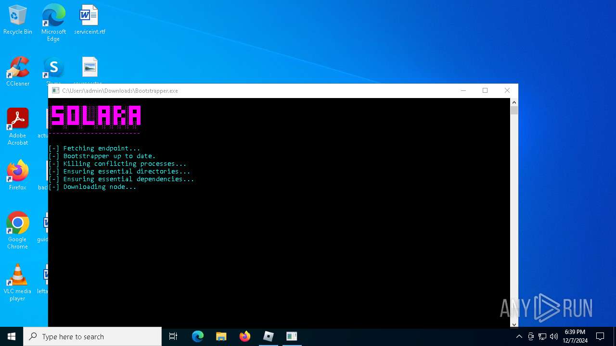Minimize the Bootstrapper.exe console window
Screen dimensions: 616x346
click(463, 90)
